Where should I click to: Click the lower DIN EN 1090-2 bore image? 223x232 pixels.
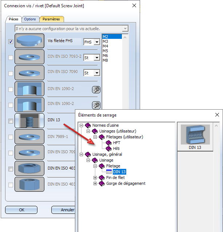(29, 105)
